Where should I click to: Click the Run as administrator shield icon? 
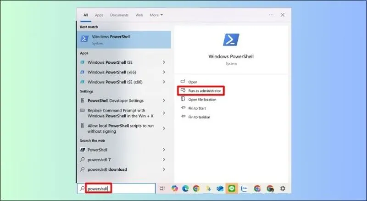(183, 90)
